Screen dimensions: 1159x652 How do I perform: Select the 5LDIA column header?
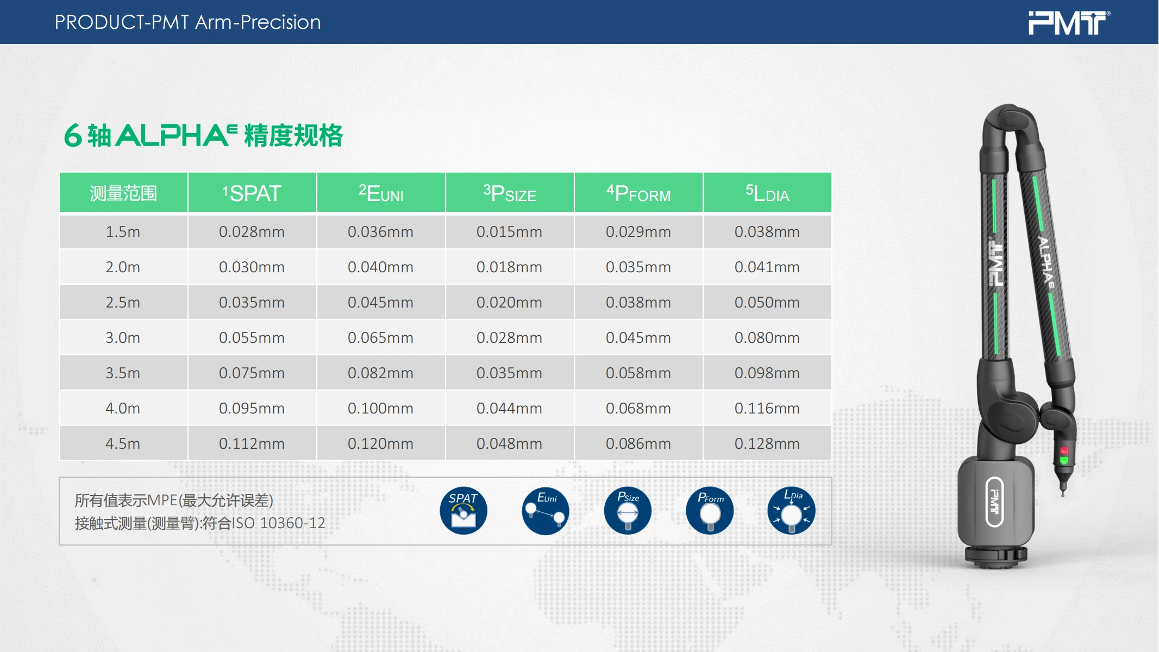tap(767, 193)
